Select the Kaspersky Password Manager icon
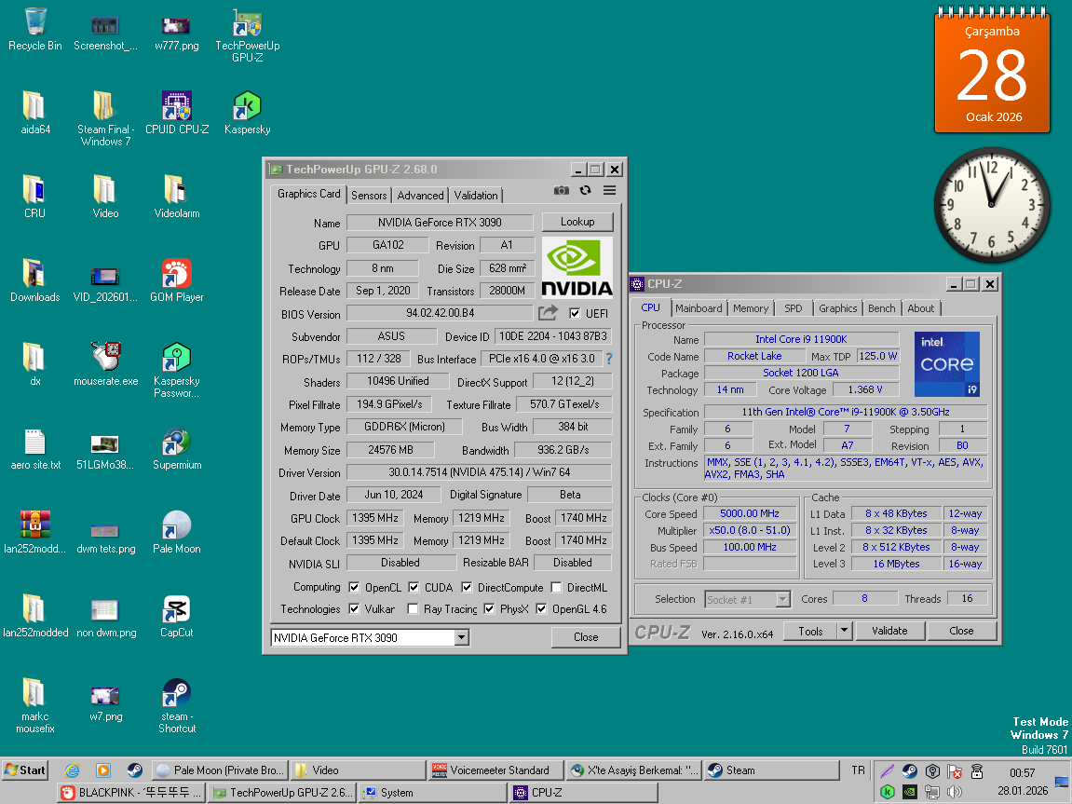This screenshot has width=1072, height=804. click(176, 371)
